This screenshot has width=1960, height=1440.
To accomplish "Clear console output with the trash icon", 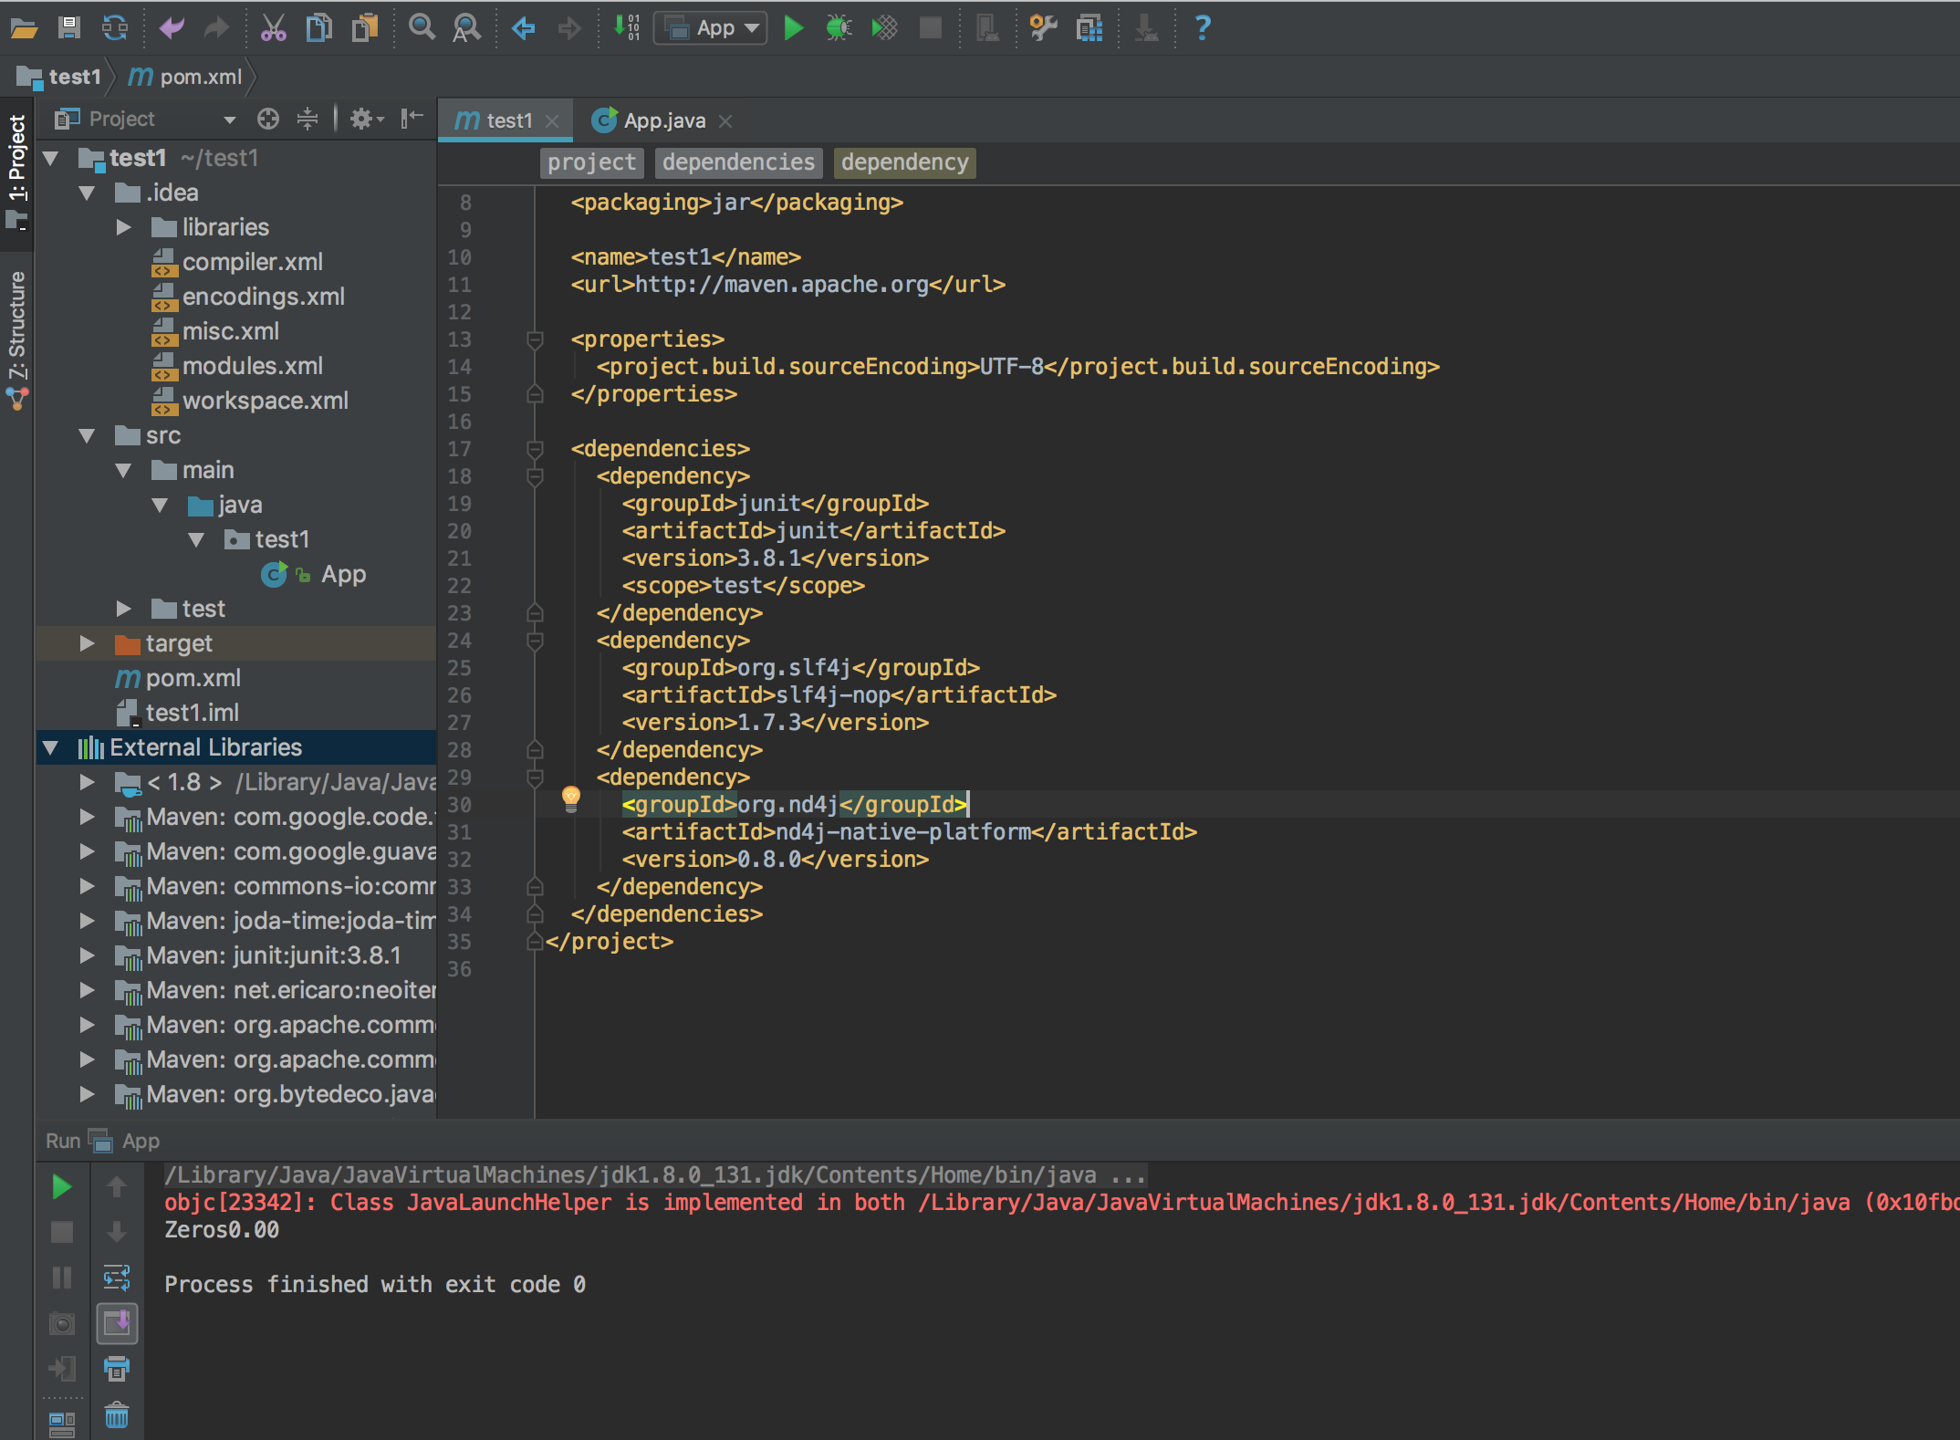I will (x=116, y=1414).
